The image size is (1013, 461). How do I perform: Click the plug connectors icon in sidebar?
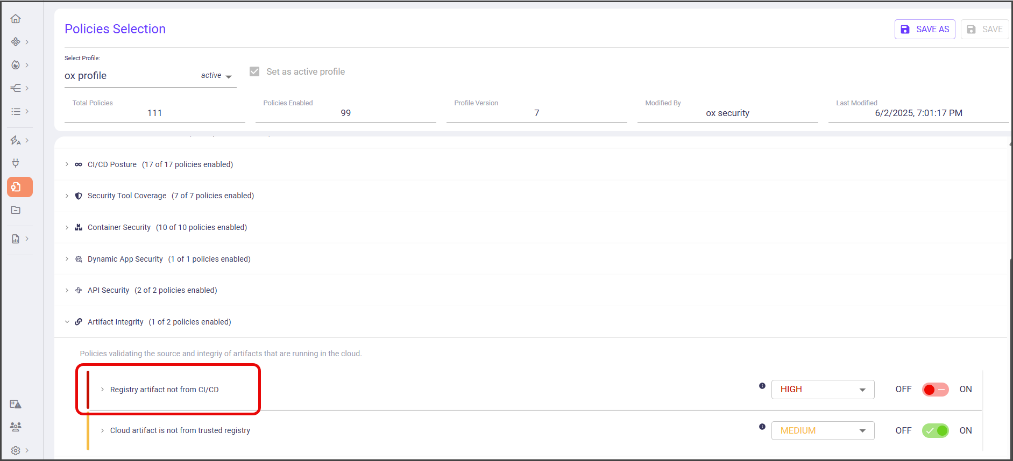tap(16, 163)
